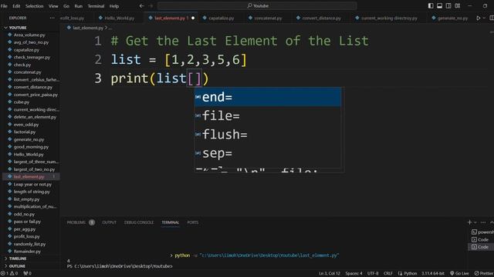494x277 pixels.
Task: Open list_empty.py in explorer
Action: click(x=26, y=199)
